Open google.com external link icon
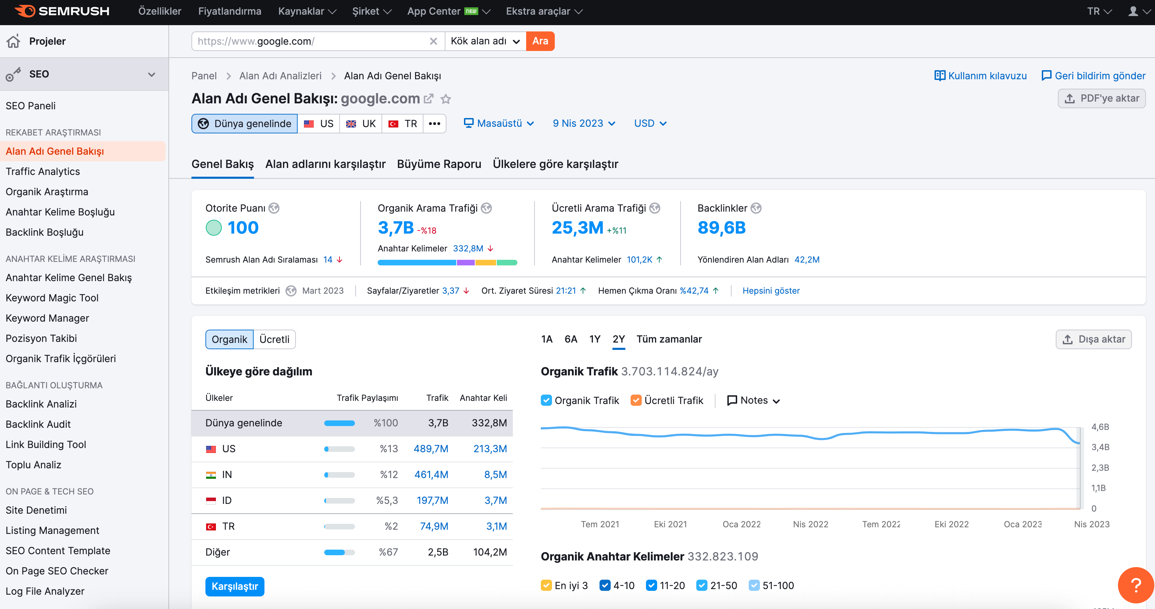The image size is (1155, 609). point(429,98)
